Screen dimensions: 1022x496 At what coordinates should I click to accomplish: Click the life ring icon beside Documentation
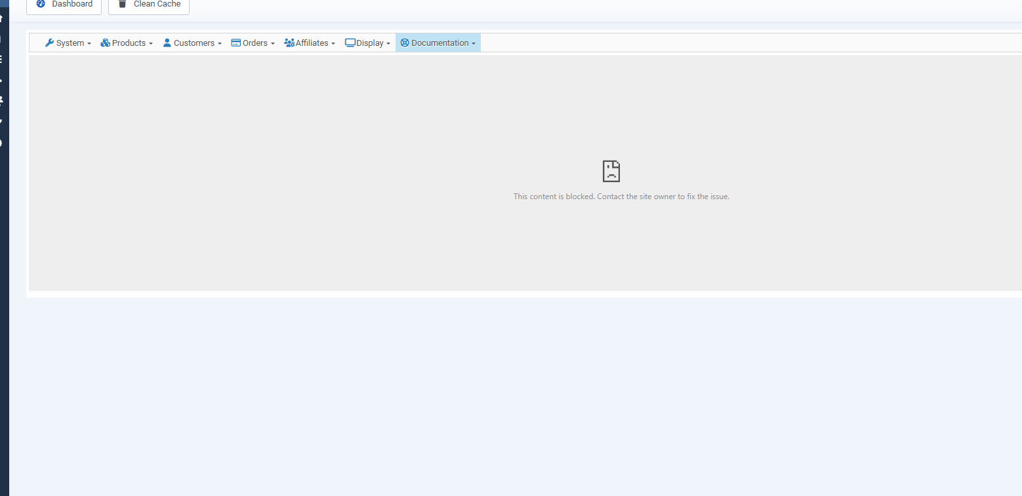(405, 43)
